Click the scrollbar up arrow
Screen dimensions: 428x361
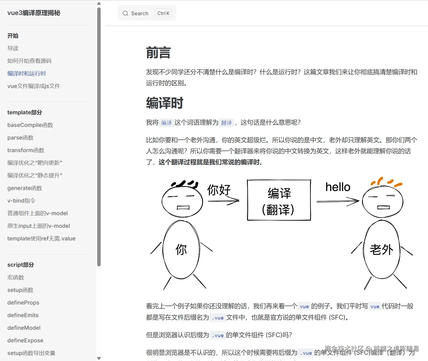coord(99,3)
